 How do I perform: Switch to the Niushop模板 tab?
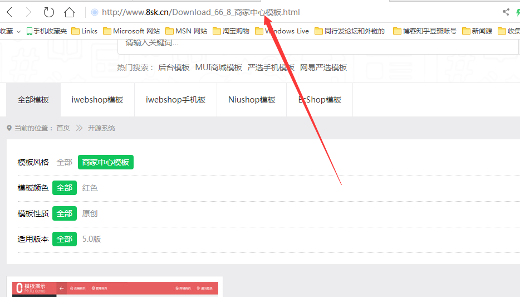[252, 100]
